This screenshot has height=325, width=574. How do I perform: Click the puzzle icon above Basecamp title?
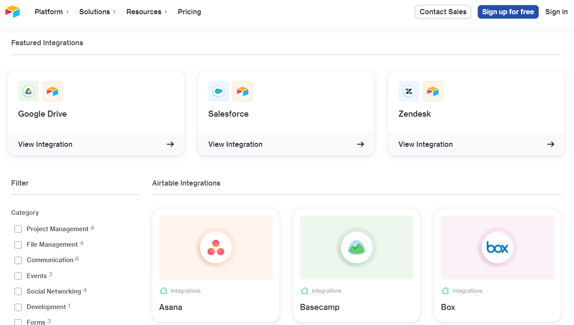[x=304, y=291]
